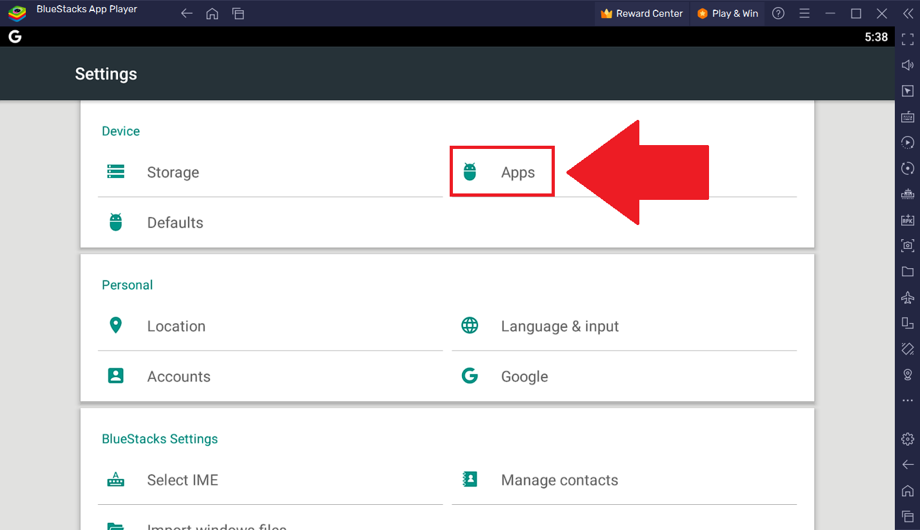The width and height of the screenshot is (920, 530).
Task: Open Language & input settings
Action: 559,326
